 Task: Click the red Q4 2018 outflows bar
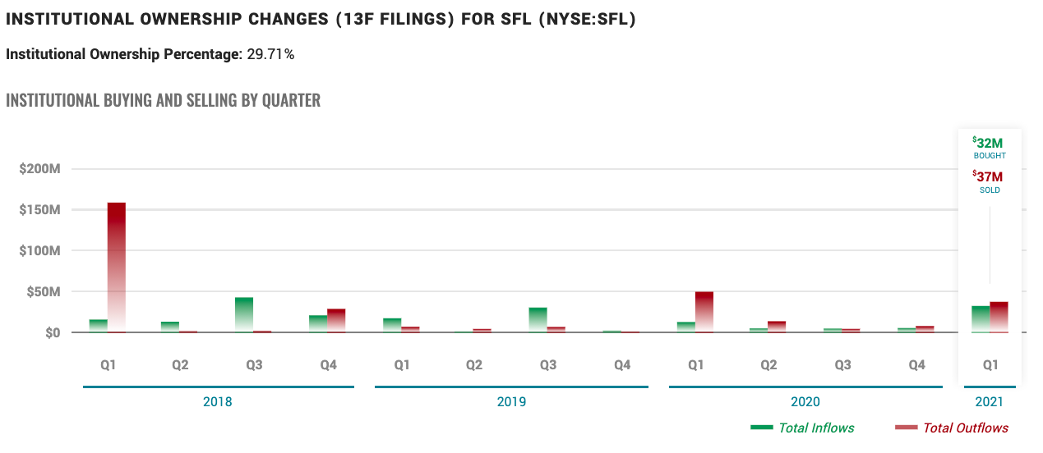coord(336,321)
